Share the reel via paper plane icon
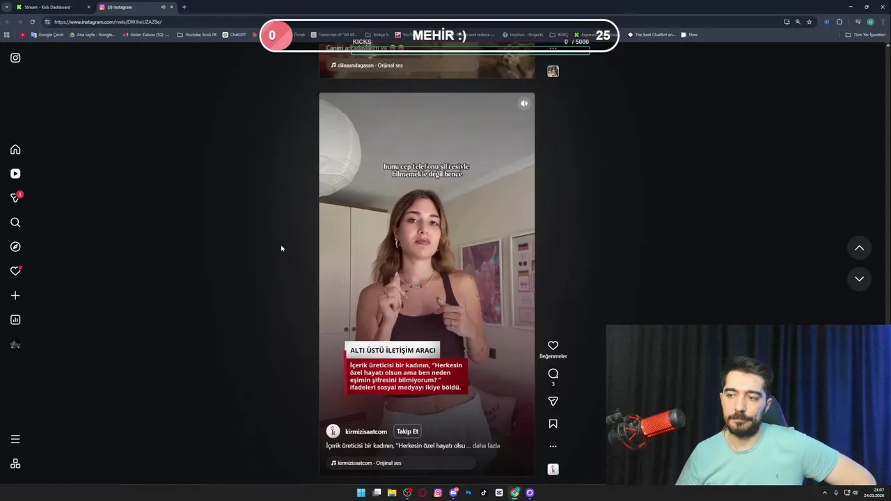The width and height of the screenshot is (891, 501). coord(553,401)
